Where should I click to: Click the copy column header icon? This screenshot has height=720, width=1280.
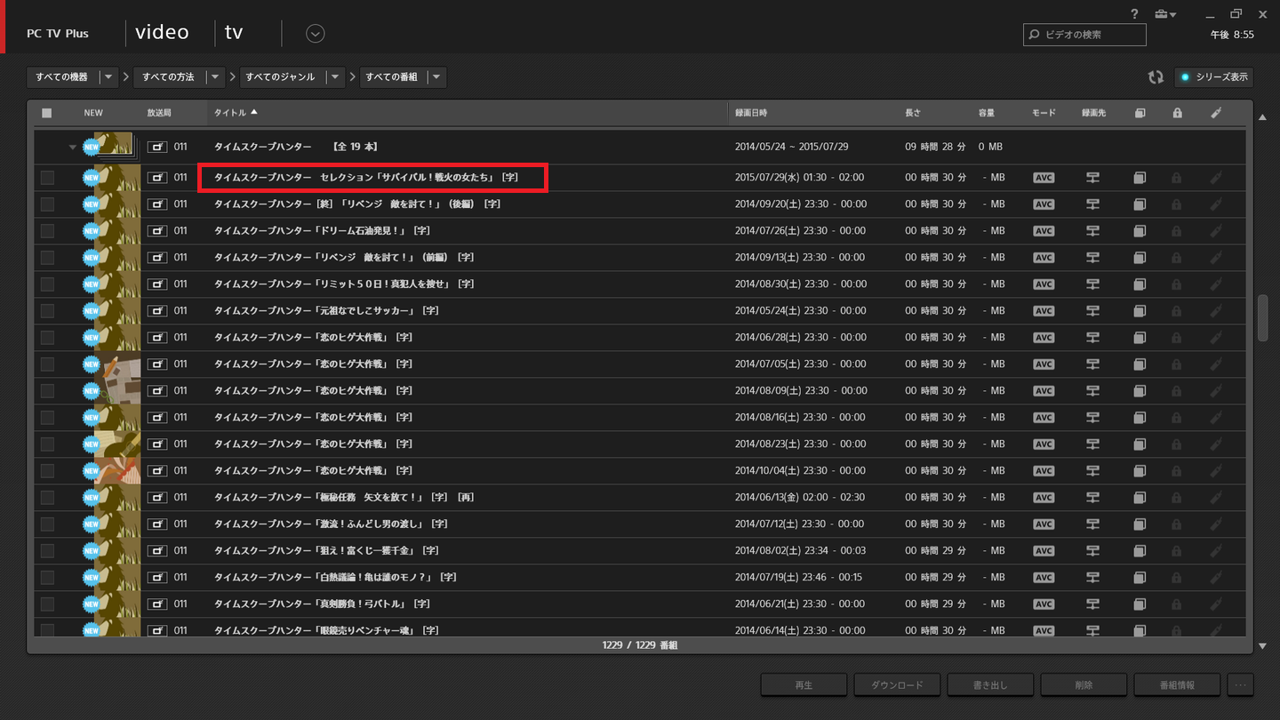click(1140, 113)
